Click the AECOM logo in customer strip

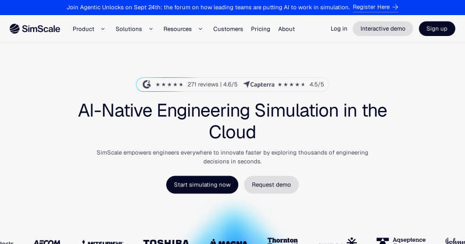pyautogui.click(x=47, y=242)
